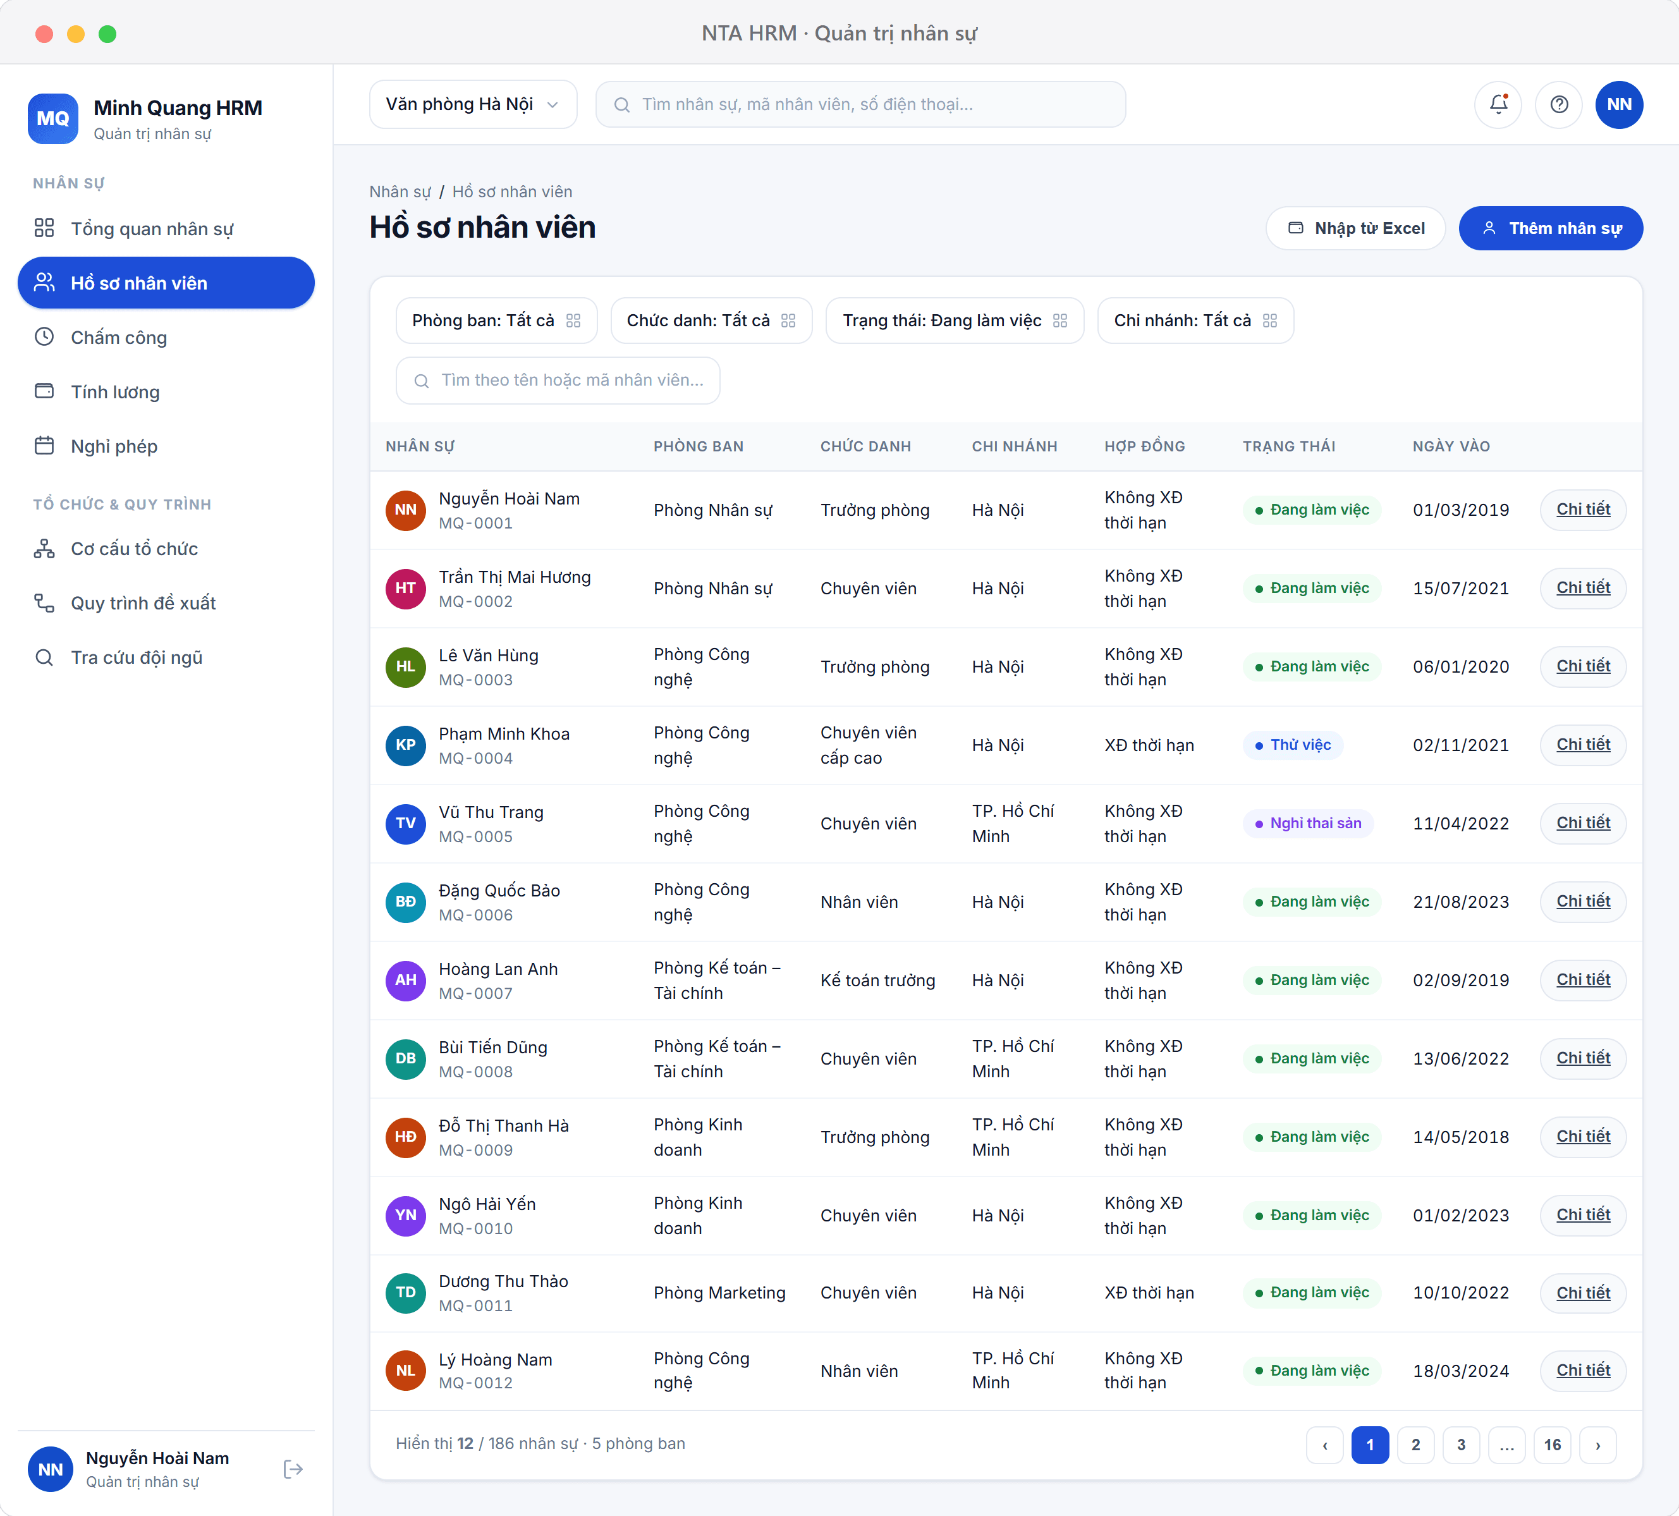This screenshot has height=1516, width=1679.
Task: Open Chi tiết for Lý Hoàng Nam
Action: [1582, 1370]
